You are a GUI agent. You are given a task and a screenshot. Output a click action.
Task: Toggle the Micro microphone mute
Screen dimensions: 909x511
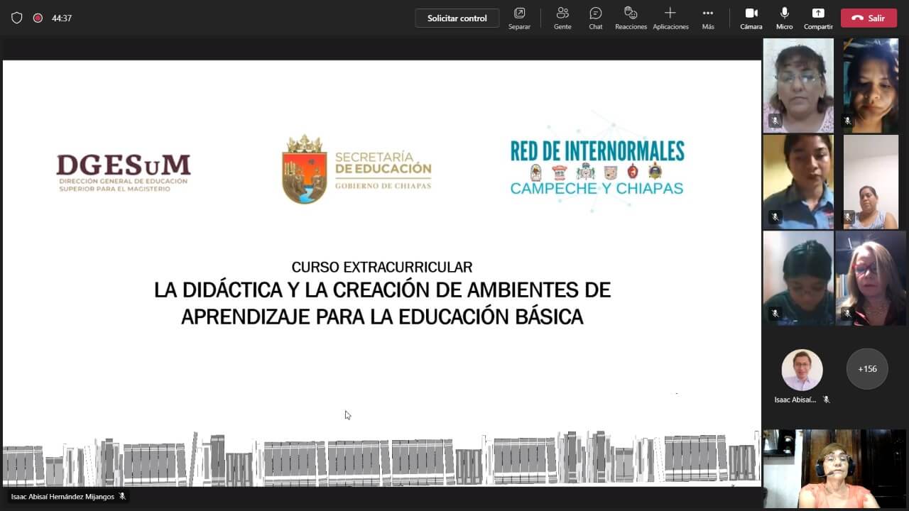pyautogui.click(x=784, y=18)
